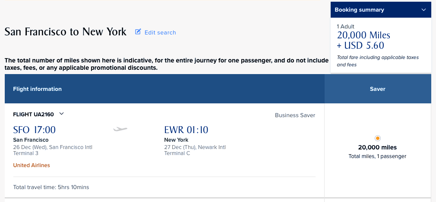Click the EWR 01:10 arrival time
The image size is (436, 202).
186,130
